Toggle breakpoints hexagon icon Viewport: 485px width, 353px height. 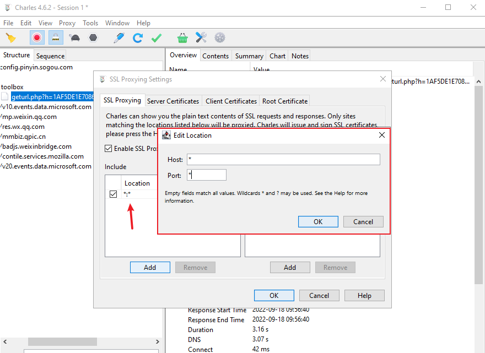tap(93, 37)
